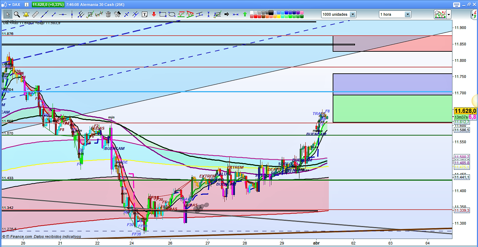Choose the horizontal line drawing tool

click(x=63, y=14)
